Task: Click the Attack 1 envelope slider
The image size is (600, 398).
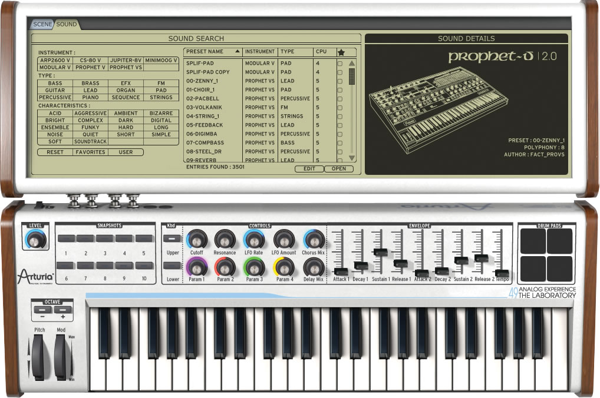Action: [x=341, y=271]
